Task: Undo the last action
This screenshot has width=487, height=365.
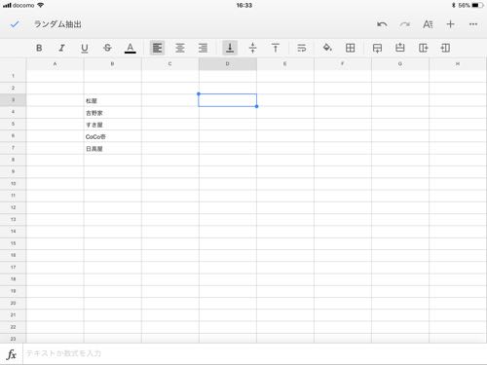Action: [x=382, y=24]
